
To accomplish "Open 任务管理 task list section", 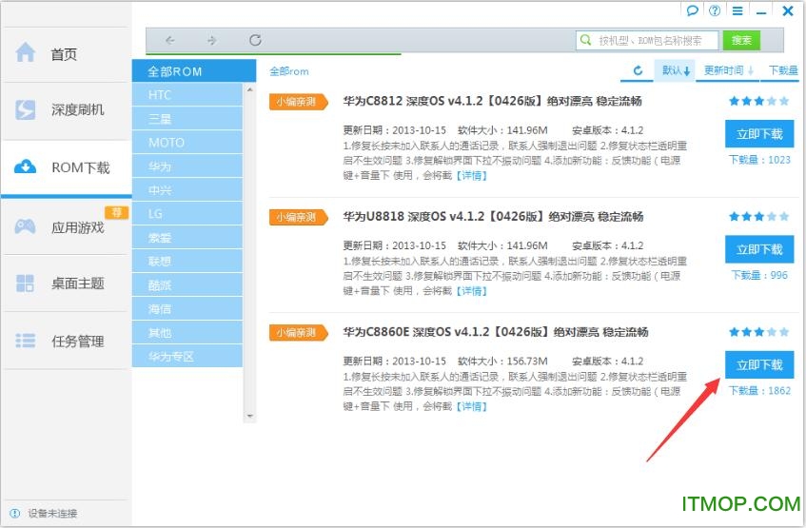I will tap(66, 341).
